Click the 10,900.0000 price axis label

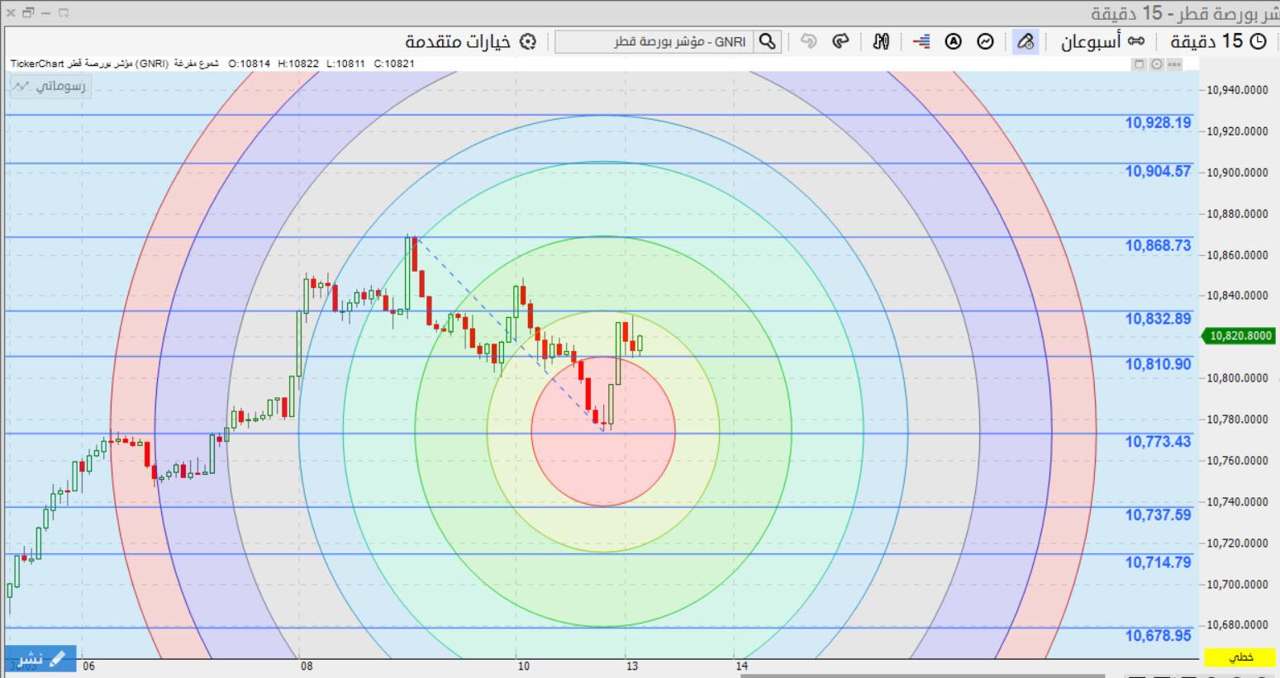click(1237, 173)
